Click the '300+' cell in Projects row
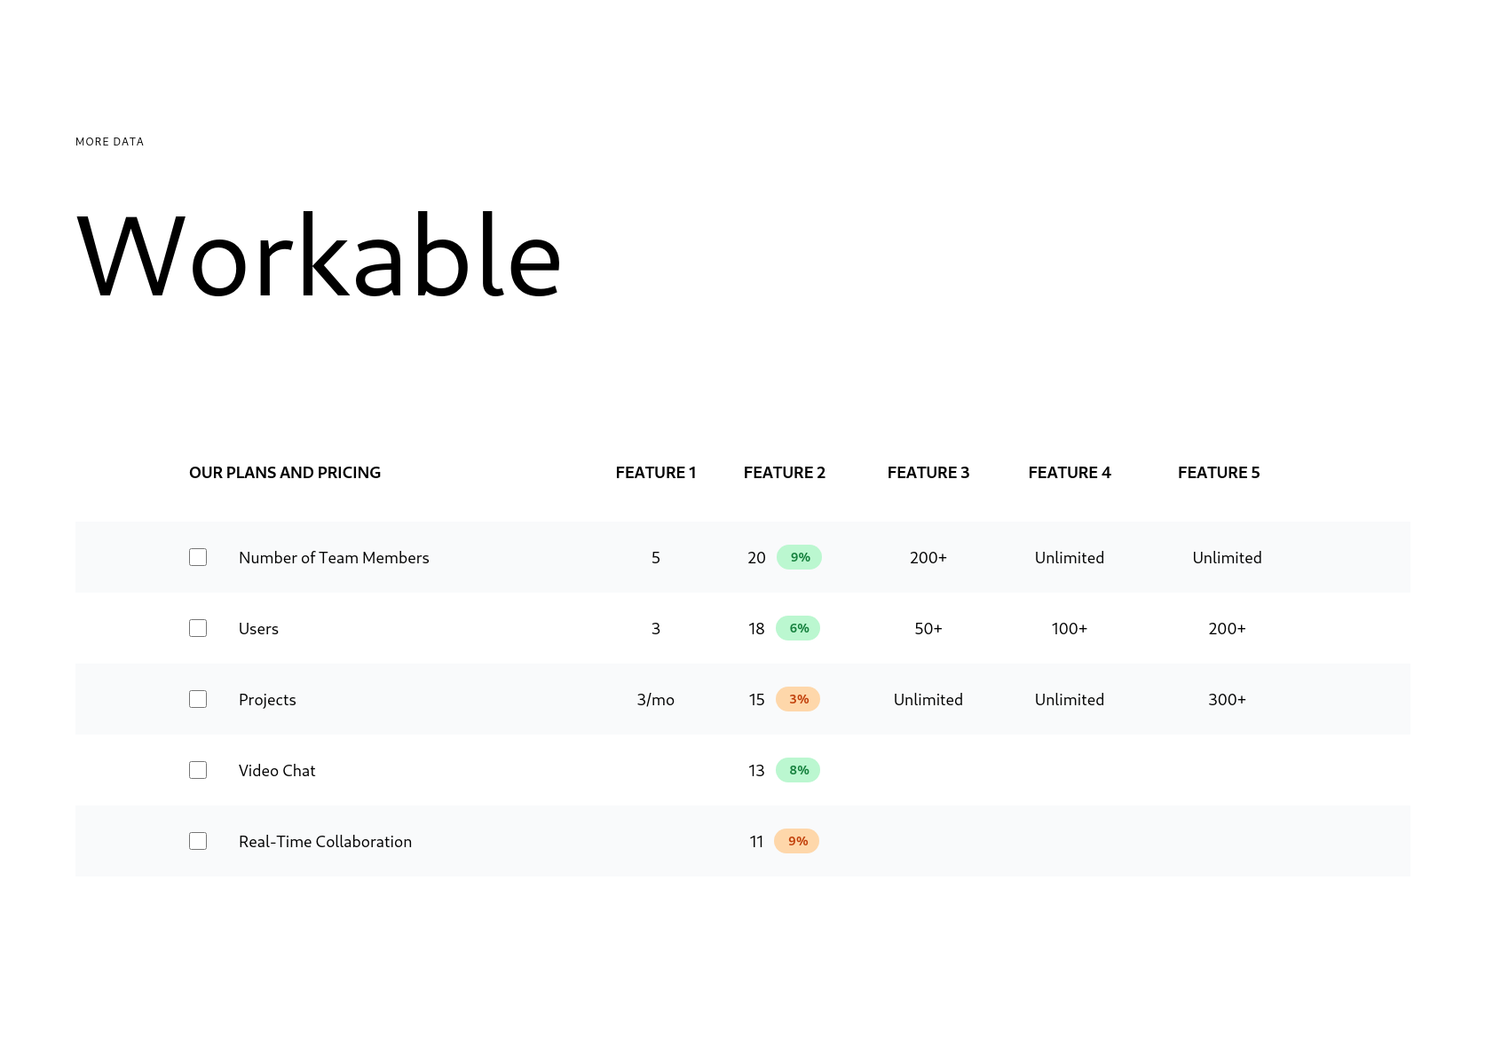The image size is (1485, 1045). [1227, 700]
